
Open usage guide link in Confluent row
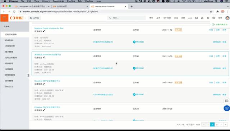pyautogui.click(x=217, y=68)
